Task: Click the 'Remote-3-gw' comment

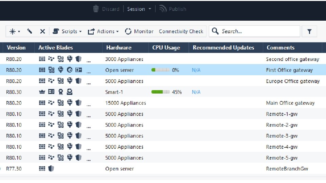Action: coord(282,136)
